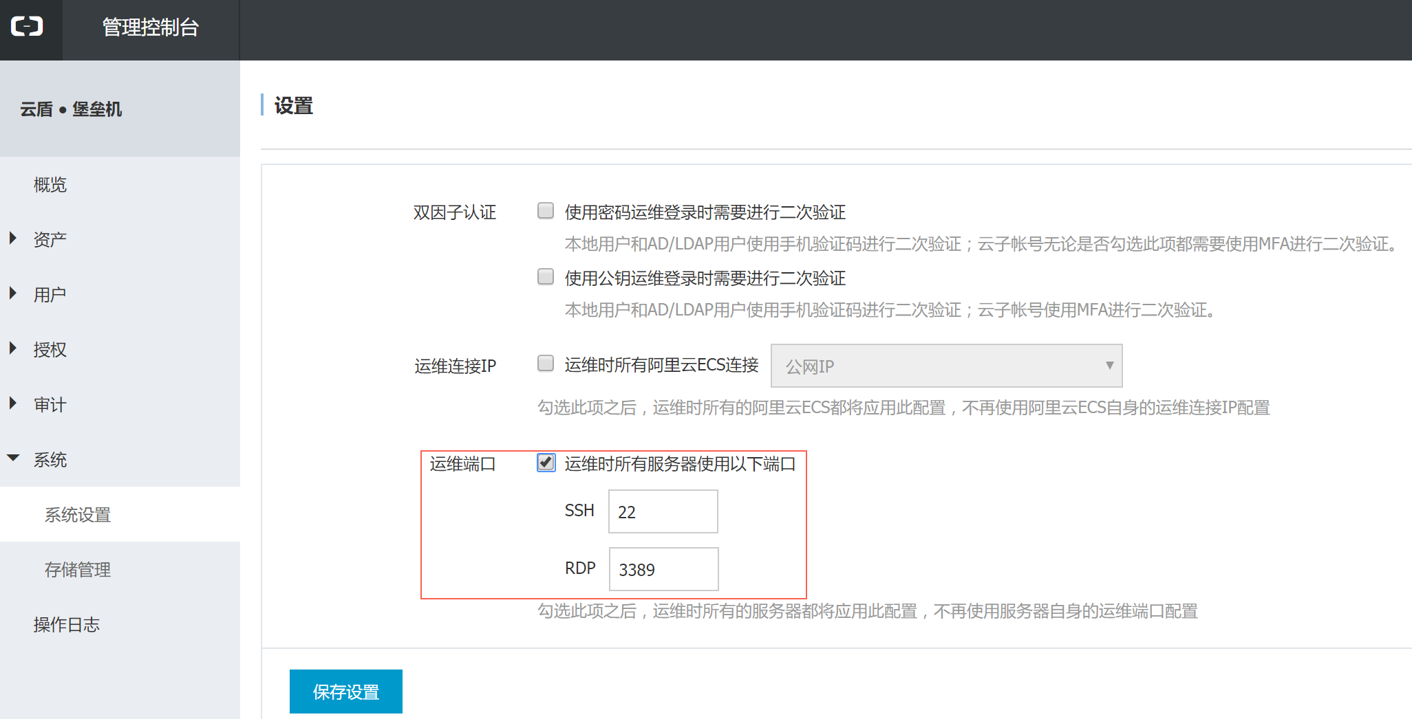Click the RDP label text

pos(580,568)
